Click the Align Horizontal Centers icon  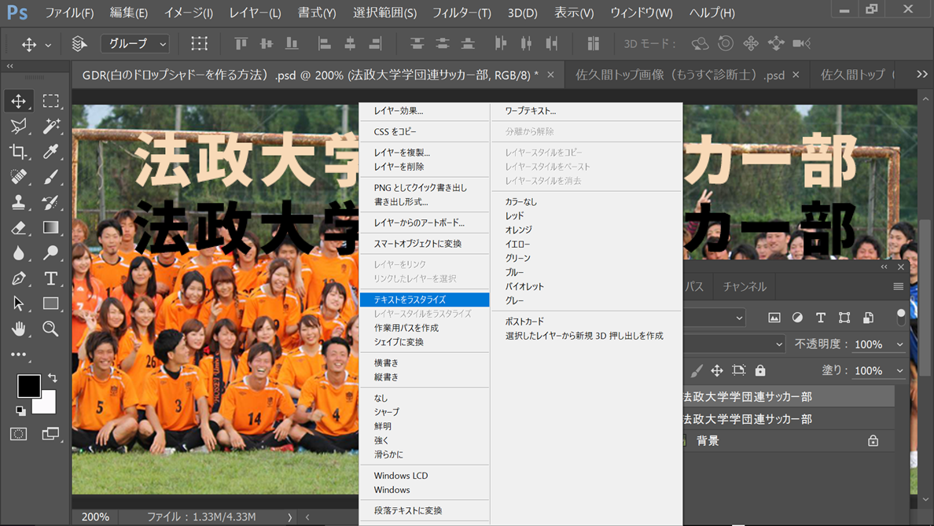pos(350,43)
